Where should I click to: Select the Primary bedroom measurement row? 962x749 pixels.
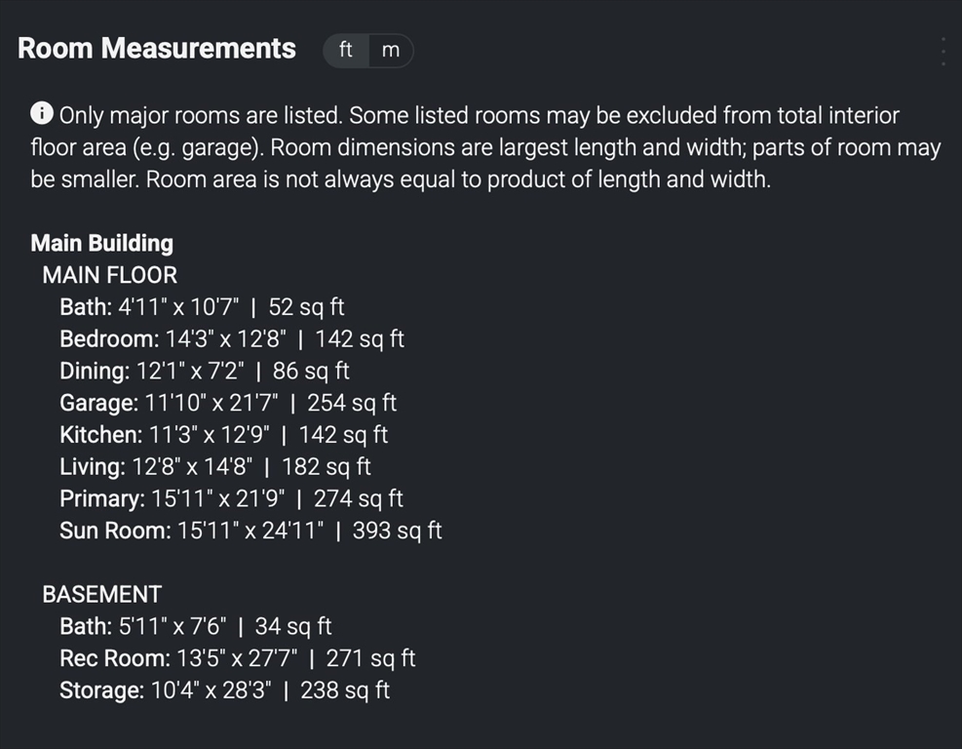[x=231, y=498]
